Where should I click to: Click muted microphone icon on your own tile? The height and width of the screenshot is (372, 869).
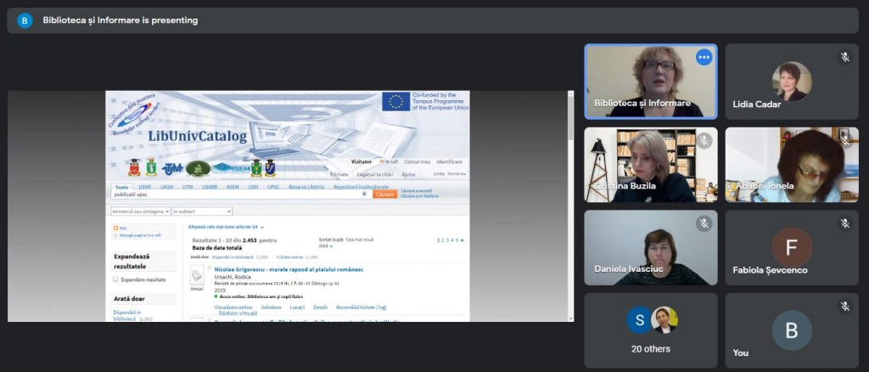coord(844,306)
